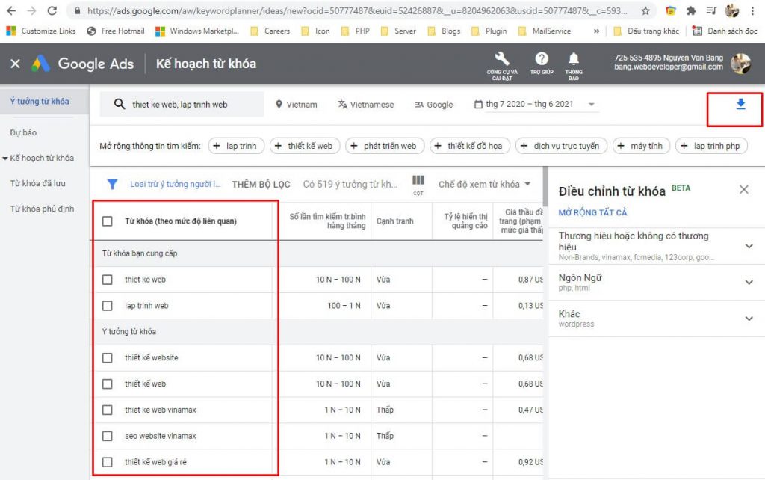This screenshot has height=480, width=765.
Task: Select Ý tưởng từ khóa in the sidebar
Action: [40, 101]
